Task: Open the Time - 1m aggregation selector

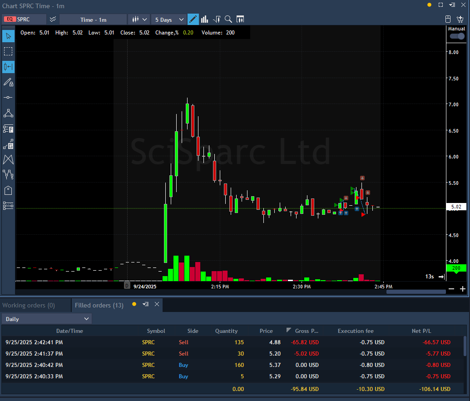Action: coord(93,20)
